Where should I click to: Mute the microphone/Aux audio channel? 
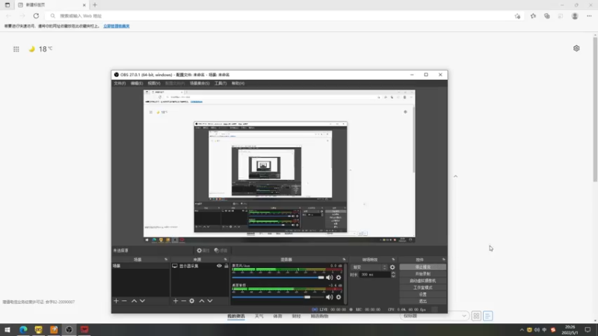(x=329, y=277)
